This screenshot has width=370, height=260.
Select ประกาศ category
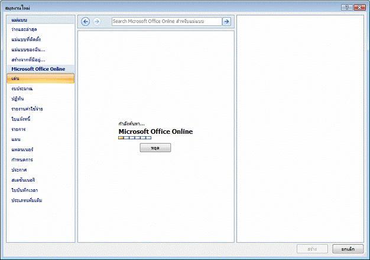(x=41, y=170)
